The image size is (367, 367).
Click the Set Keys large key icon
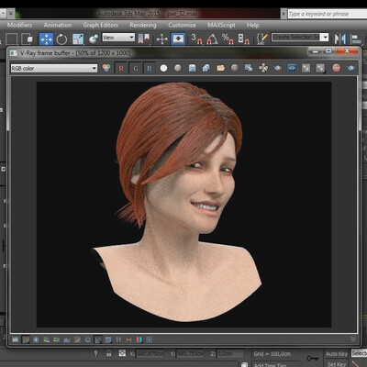312,358
